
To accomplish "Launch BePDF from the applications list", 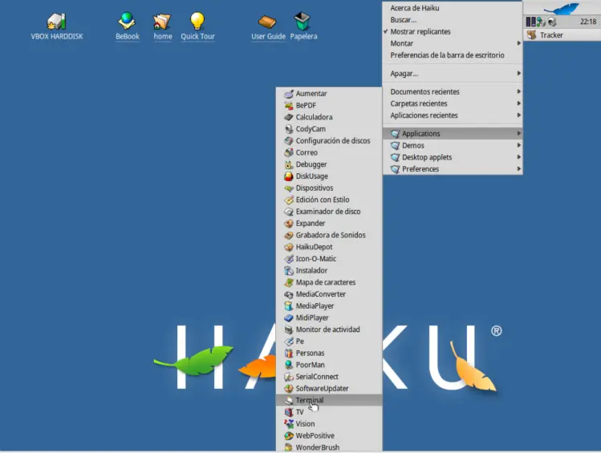I will pos(329,105).
